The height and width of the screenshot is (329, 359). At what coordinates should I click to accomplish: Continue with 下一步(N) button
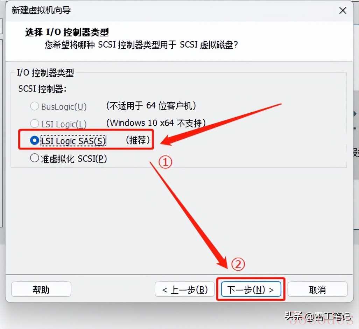(251, 289)
